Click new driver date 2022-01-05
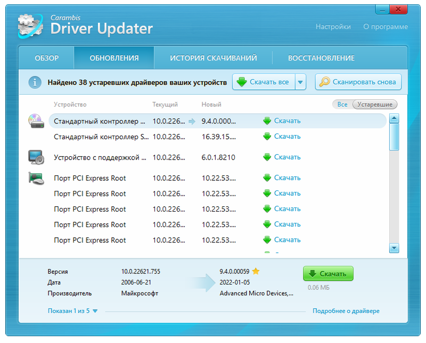 coord(235,282)
